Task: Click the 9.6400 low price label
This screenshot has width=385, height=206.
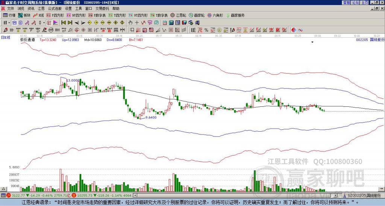Action: pyautogui.click(x=151, y=117)
